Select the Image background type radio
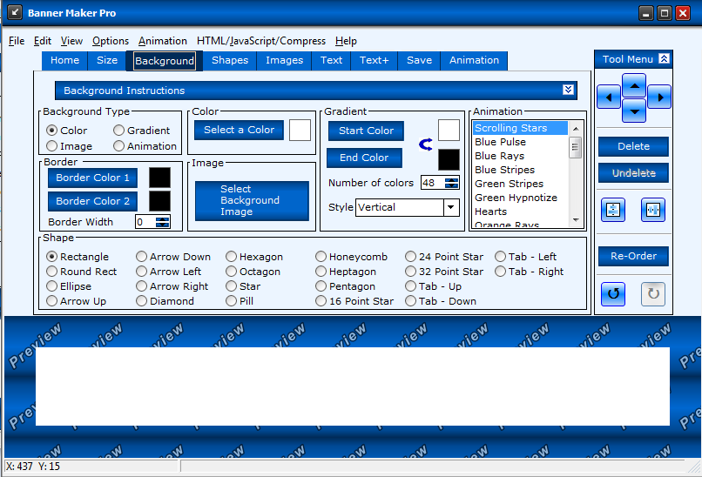 pyautogui.click(x=70, y=146)
